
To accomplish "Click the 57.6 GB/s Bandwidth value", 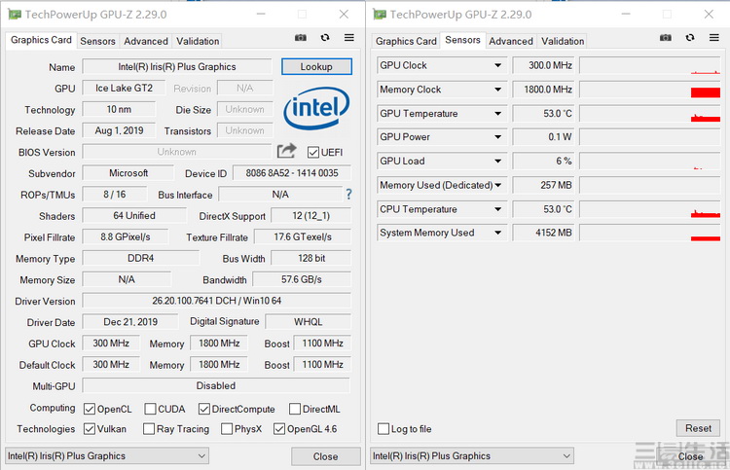I will 302,279.
